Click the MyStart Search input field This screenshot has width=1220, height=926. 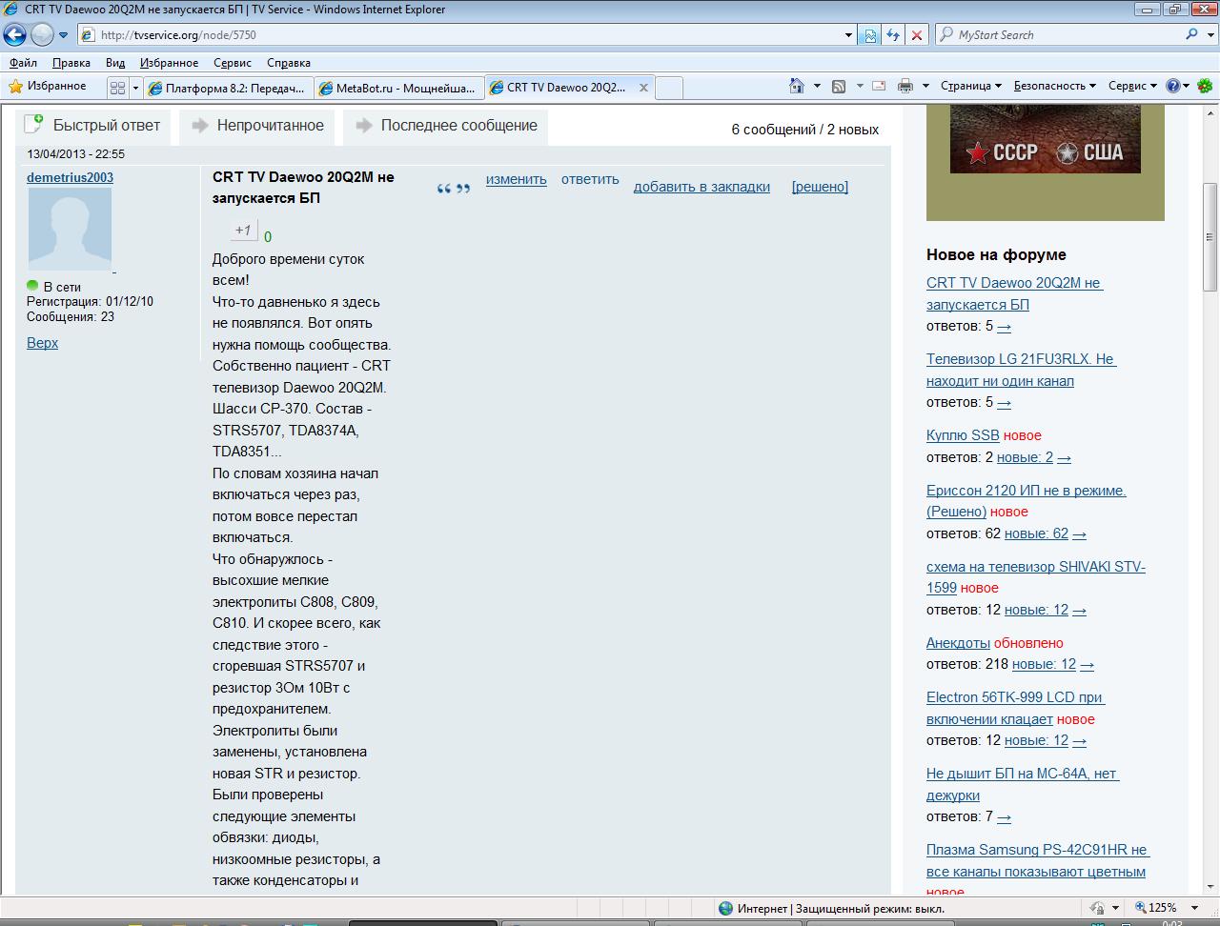(1058, 35)
